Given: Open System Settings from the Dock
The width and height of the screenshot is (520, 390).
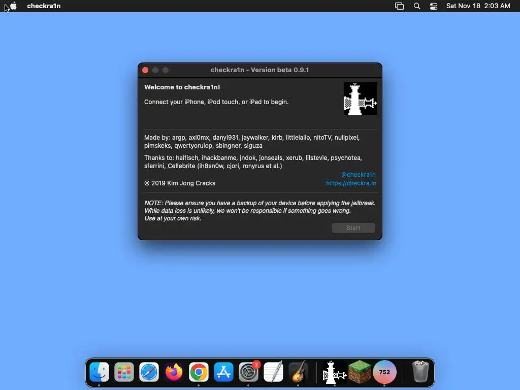Looking at the screenshot, I should pos(248,372).
